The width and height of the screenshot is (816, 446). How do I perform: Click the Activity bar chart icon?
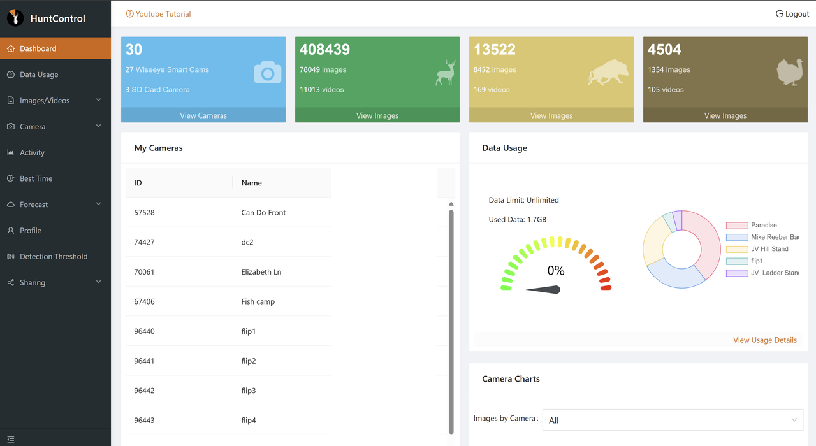(11, 153)
